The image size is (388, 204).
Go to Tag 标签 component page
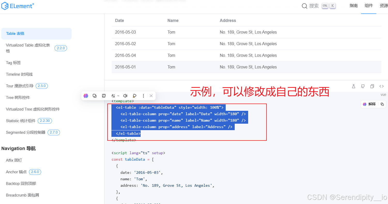13,63
